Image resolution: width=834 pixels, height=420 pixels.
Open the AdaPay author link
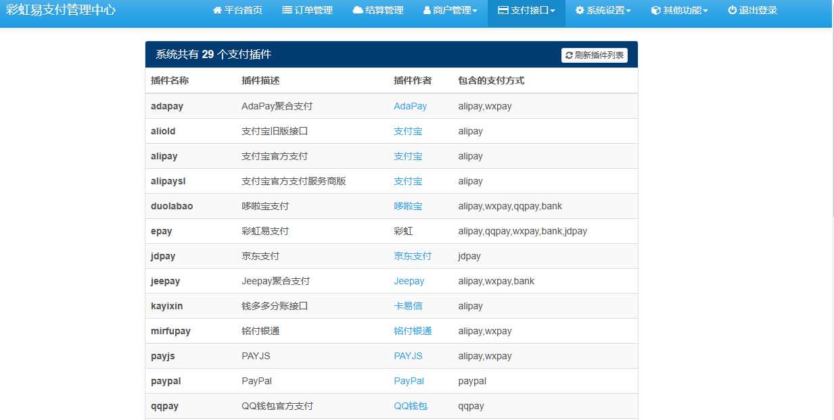410,106
